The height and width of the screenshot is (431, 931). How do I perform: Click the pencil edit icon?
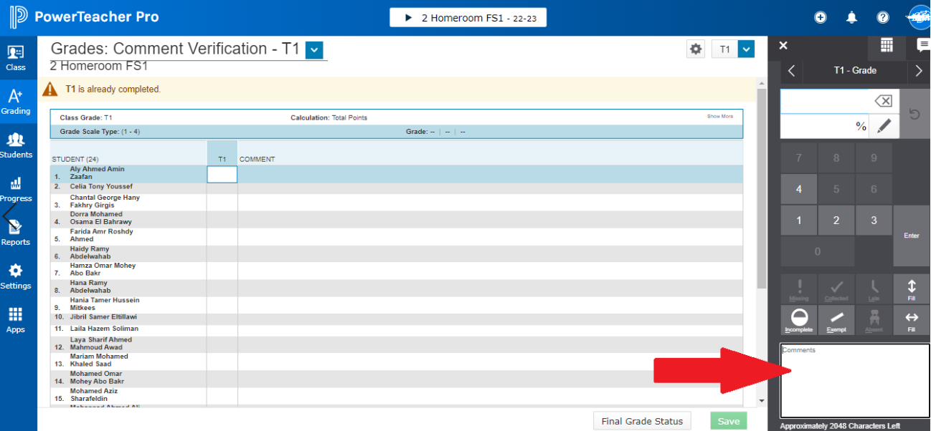point(884,127)
